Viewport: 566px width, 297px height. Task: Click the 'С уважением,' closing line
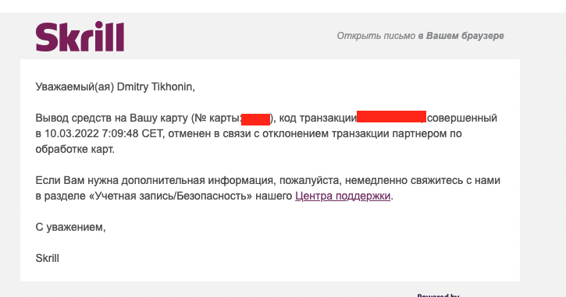(x=70, y=227)
